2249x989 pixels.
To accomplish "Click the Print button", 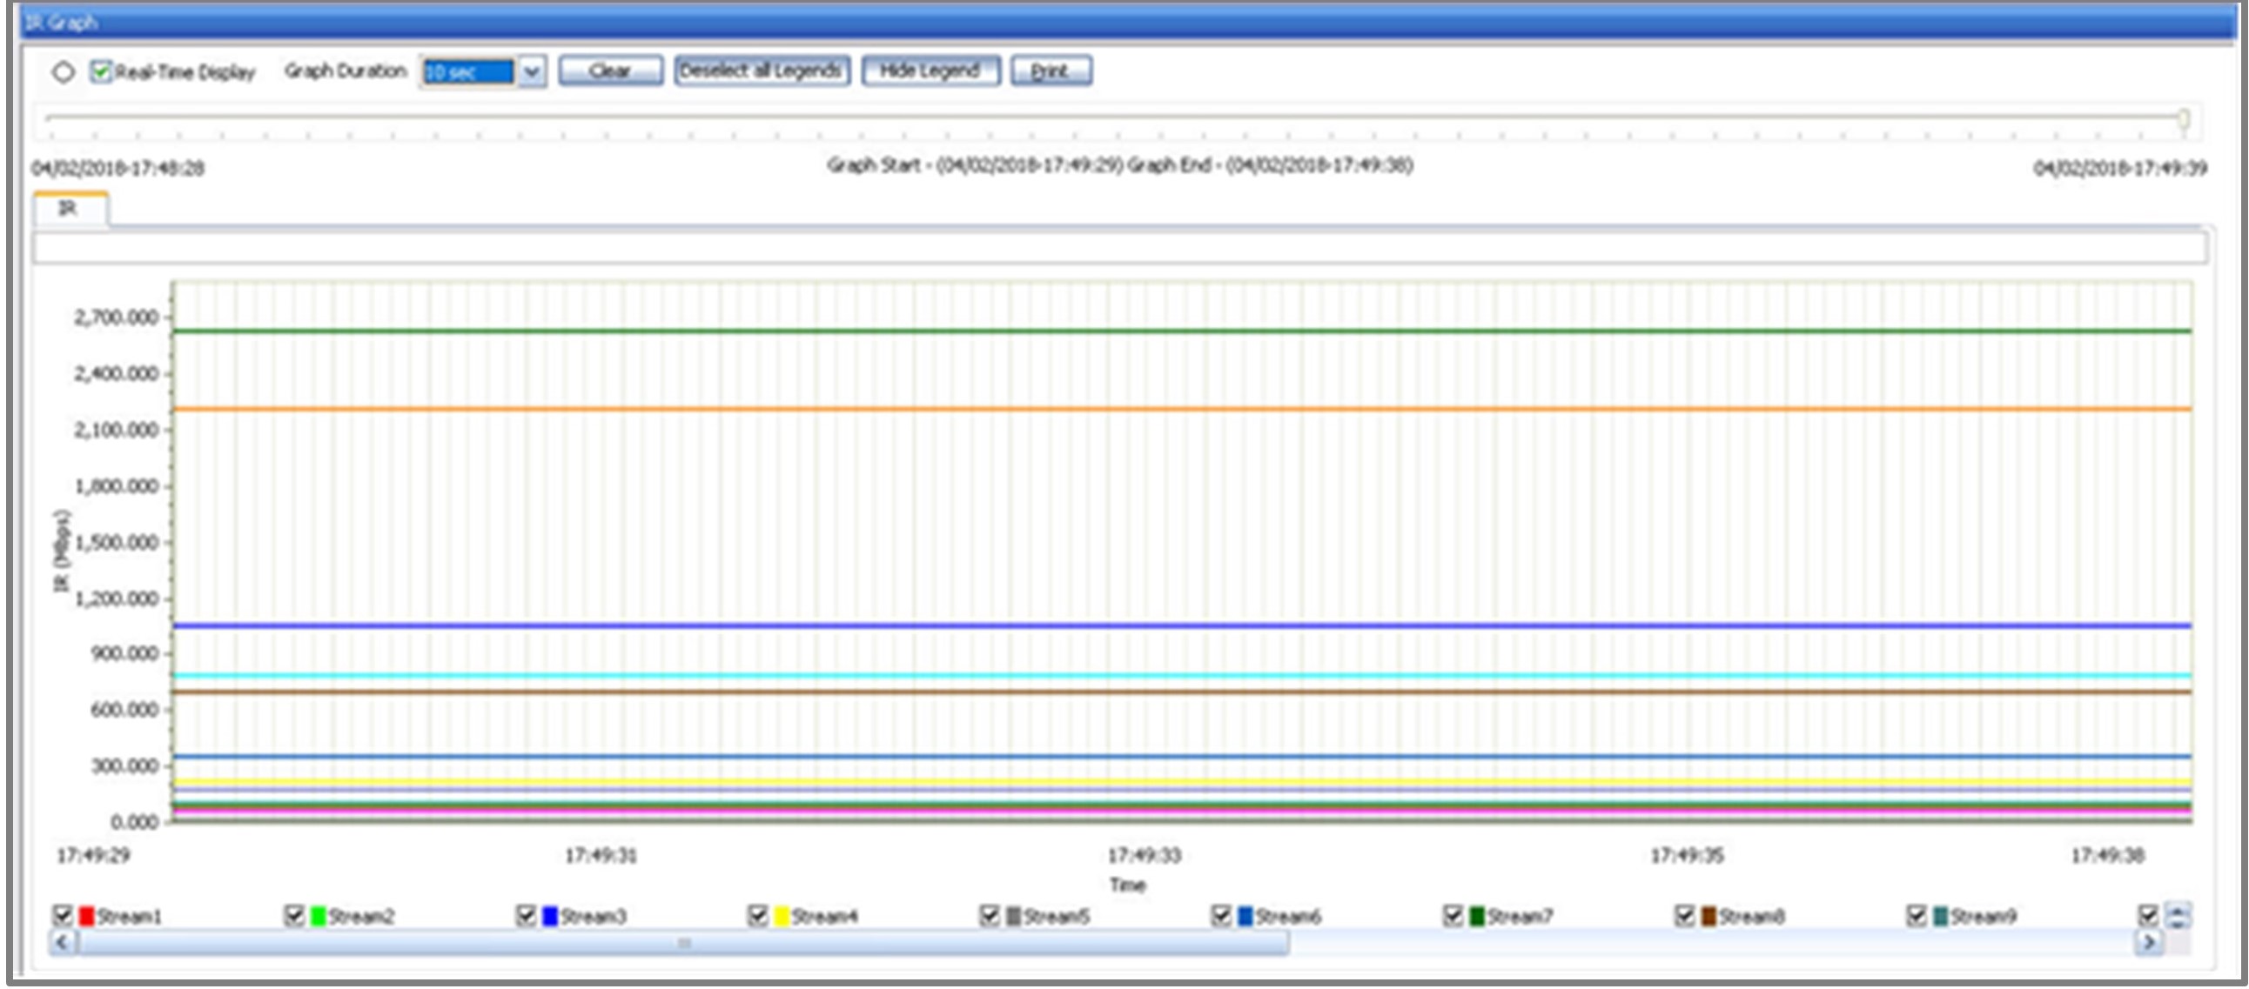I will coord(1051,72).
